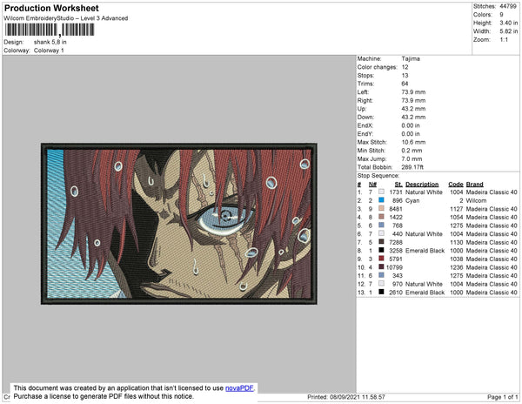Select the Cyan color swatch in row 2
This screenshot has width=522, height=404.
pyautogui.click(x=382, y=200)
